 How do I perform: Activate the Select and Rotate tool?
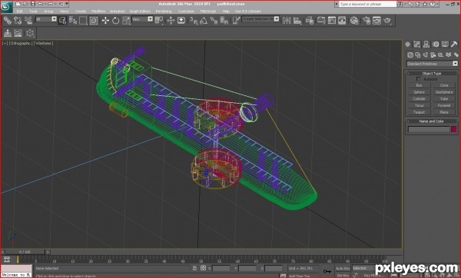(x=115, y=20)
